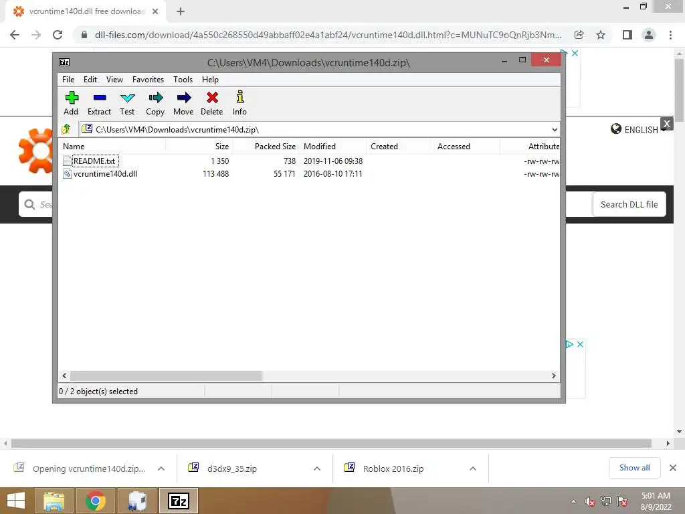Screen dimensions: 685x514
Task: Close the Chrome downloads bar
Action: (x=673, y=468)
